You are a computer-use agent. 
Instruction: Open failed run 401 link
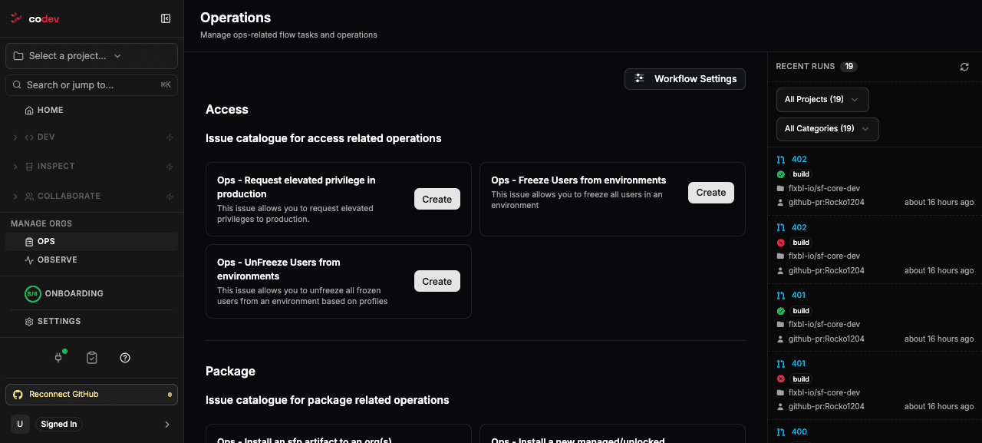coord(799,364)
